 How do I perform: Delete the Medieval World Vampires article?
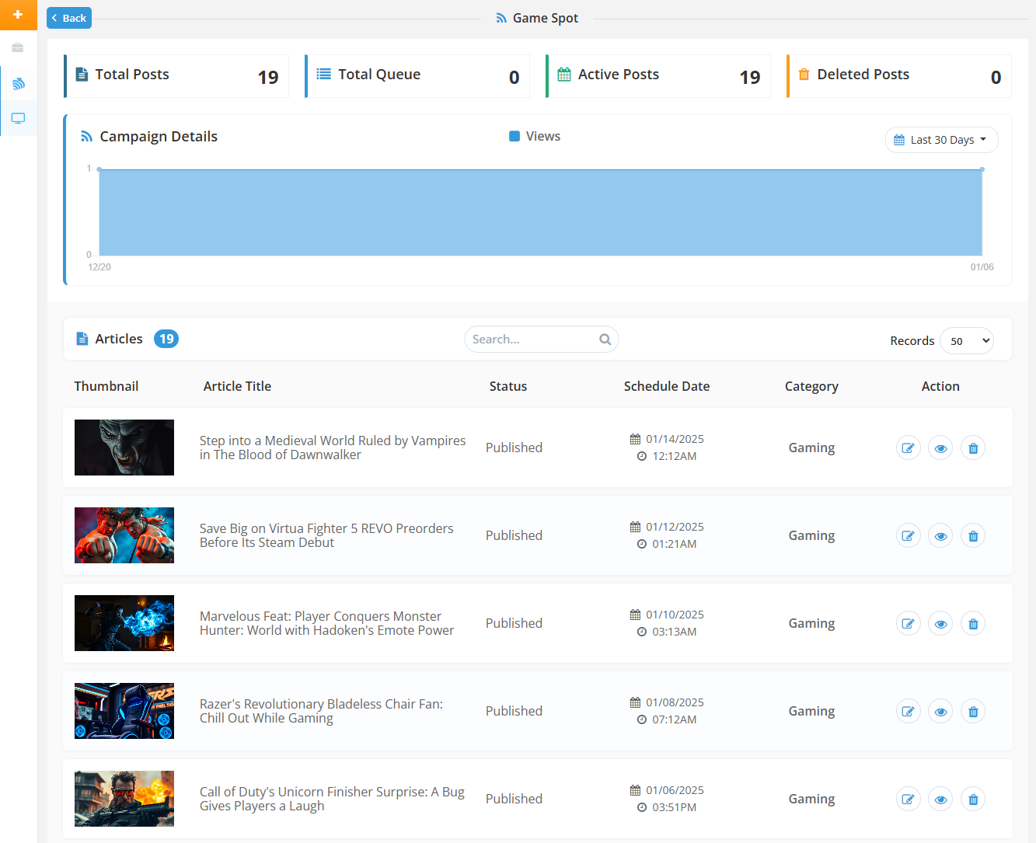(973, 448)
